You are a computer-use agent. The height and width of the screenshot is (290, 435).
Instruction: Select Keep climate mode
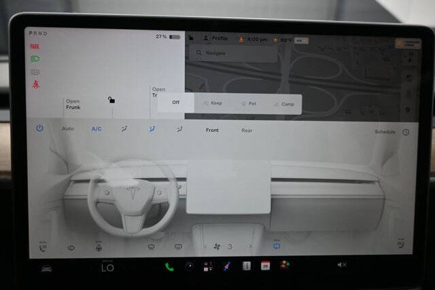213,103
